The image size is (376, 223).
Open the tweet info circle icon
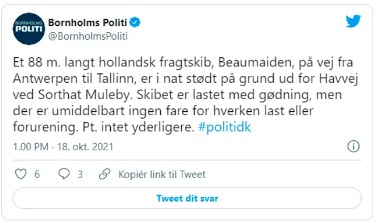point(353,146)
